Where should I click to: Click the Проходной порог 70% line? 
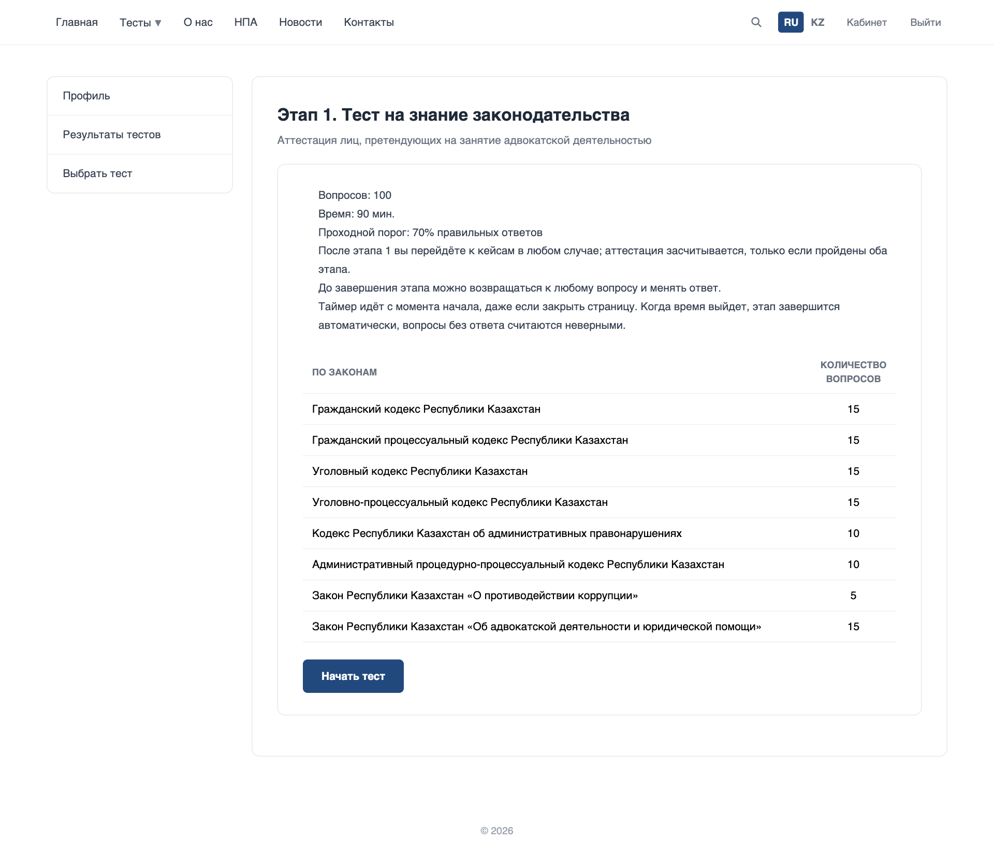(x=430, y=233)
